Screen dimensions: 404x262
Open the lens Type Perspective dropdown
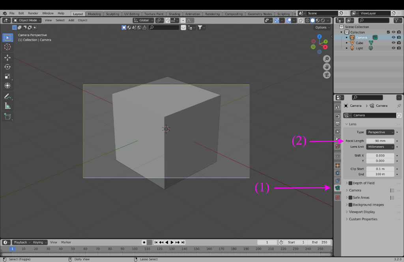pyautogui.click(x=380, y=132)
